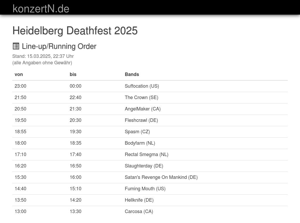Select the Suffocation (US) band entry
300x223 pixels.
coord(142,86)
